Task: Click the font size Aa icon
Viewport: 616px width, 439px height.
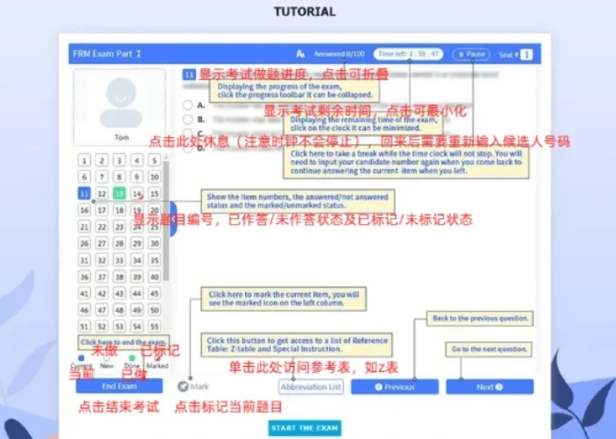Action: (x=300, y=54)
